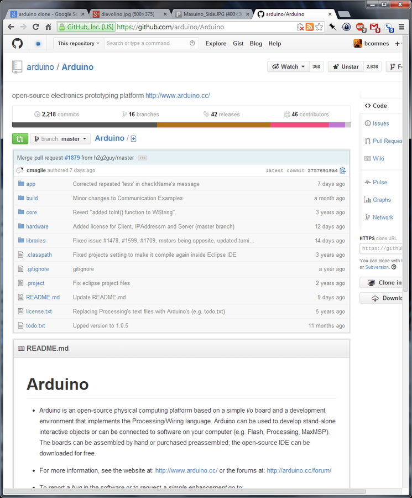The image size is (412, 498).
Task: Click the Chrome back arrow
Action: click(11, 27)
